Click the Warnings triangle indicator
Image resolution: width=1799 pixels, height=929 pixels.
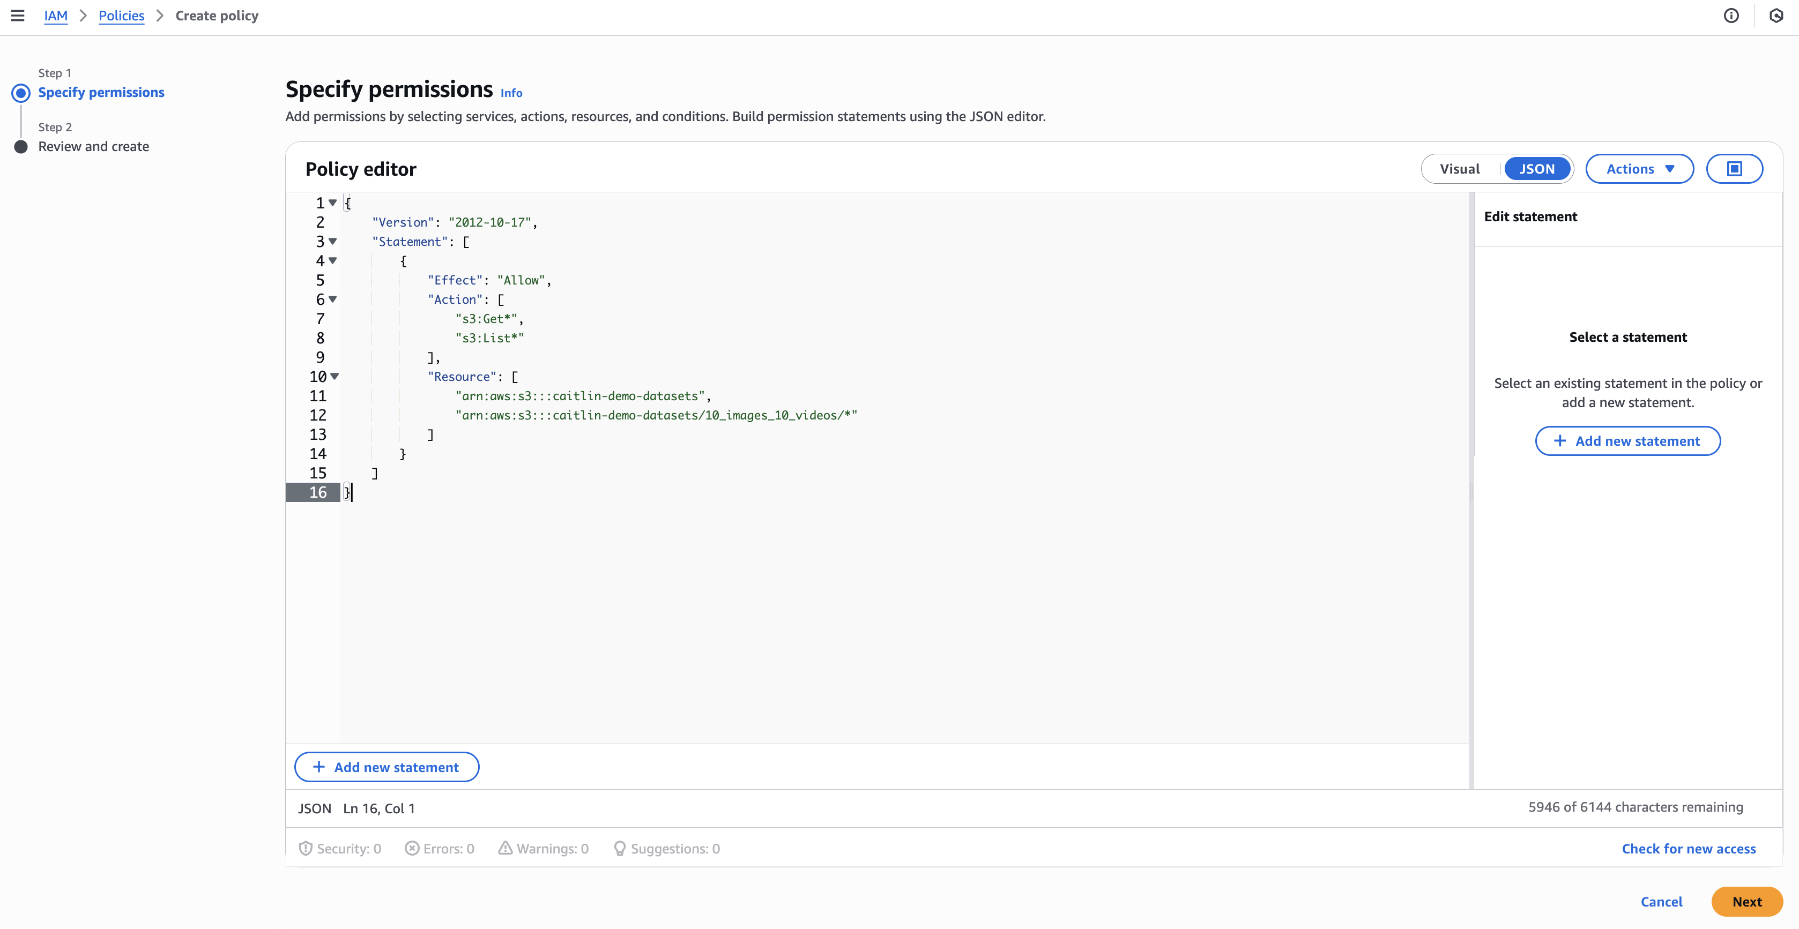coord(542,849)
